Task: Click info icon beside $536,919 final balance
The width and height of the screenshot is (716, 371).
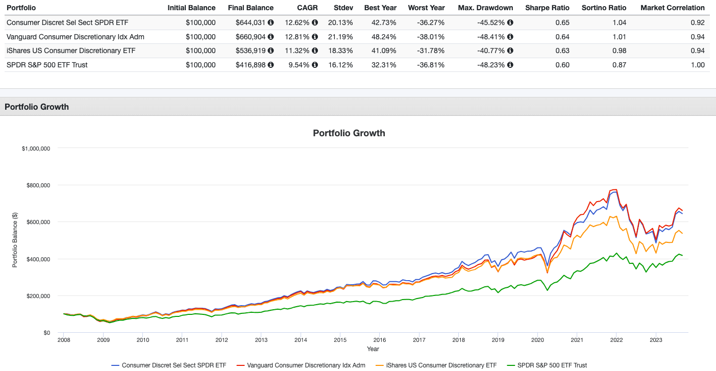Action: pos(270,51)
